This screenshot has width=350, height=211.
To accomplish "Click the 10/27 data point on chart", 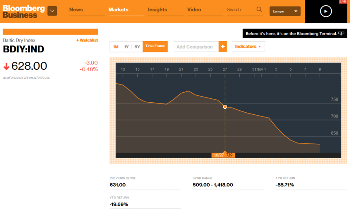I will (x=225, y=107).
